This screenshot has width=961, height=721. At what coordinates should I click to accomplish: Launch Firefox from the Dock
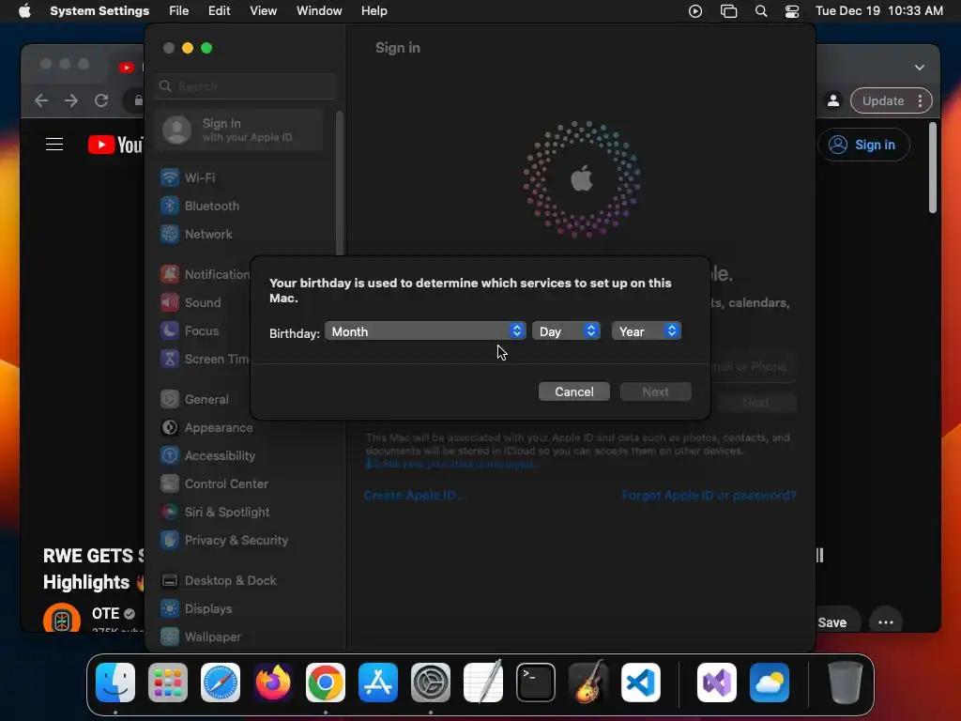pyautogui.click(x=273, y=683)
